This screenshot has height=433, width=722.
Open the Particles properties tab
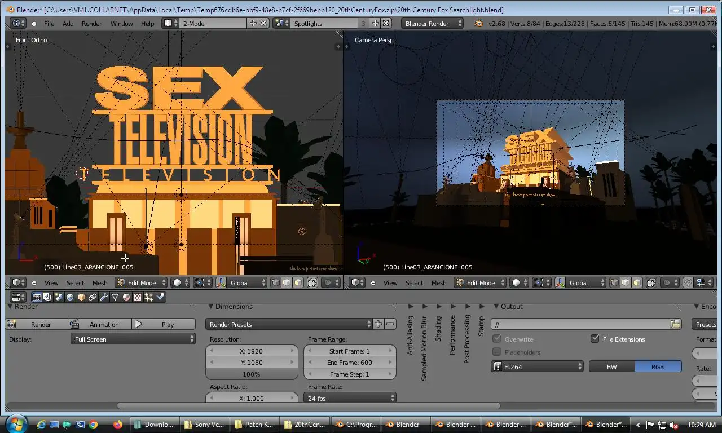coord(149,297)
